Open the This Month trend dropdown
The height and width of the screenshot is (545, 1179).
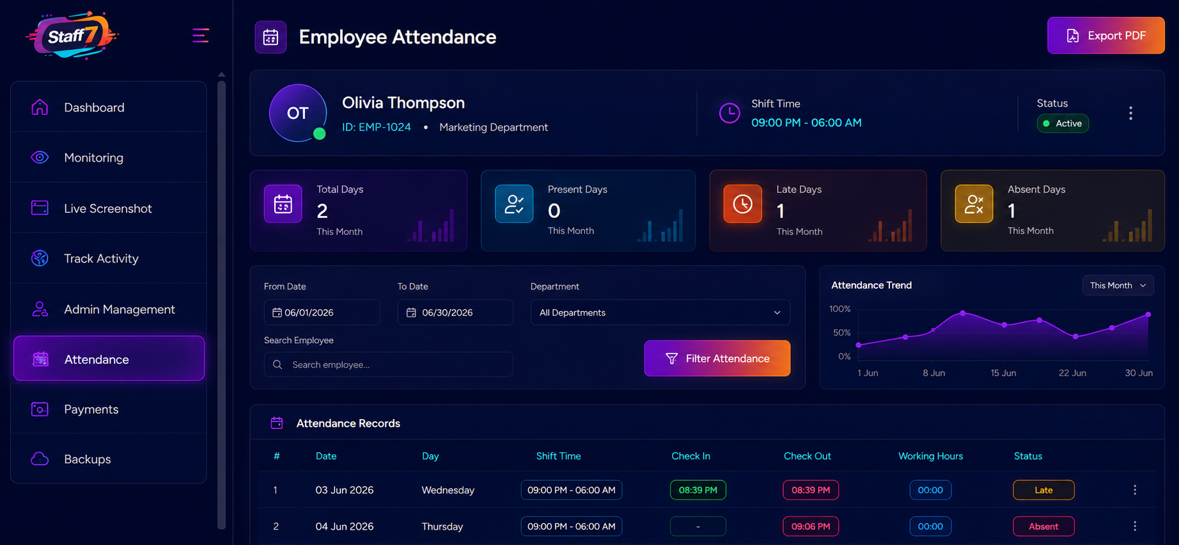(1118, 286)
